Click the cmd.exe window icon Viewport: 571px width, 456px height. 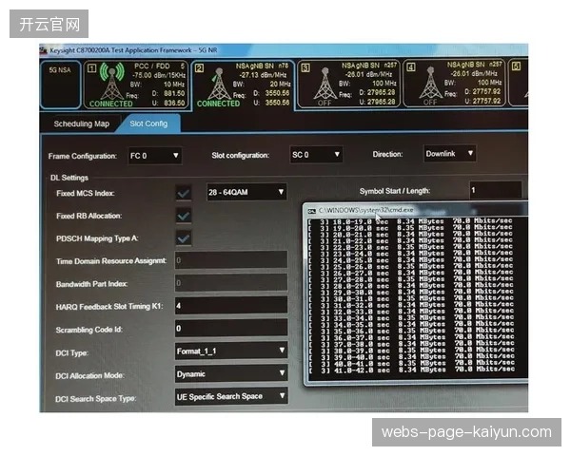pyautogui.click(x=312, y=211)
